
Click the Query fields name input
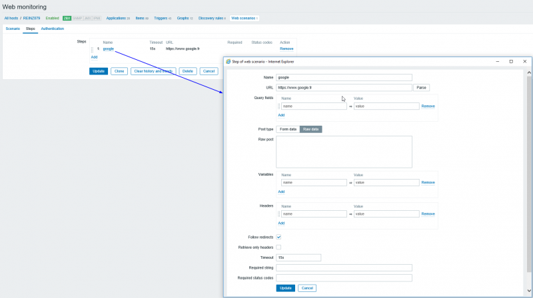click(314, 106)
